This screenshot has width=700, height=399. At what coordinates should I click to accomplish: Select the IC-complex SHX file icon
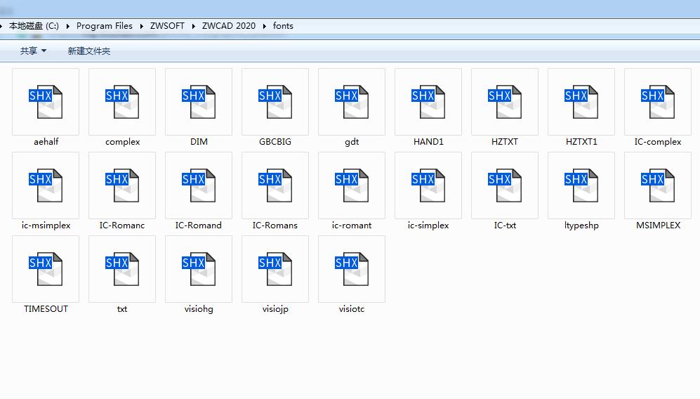(x=658, y=102)
